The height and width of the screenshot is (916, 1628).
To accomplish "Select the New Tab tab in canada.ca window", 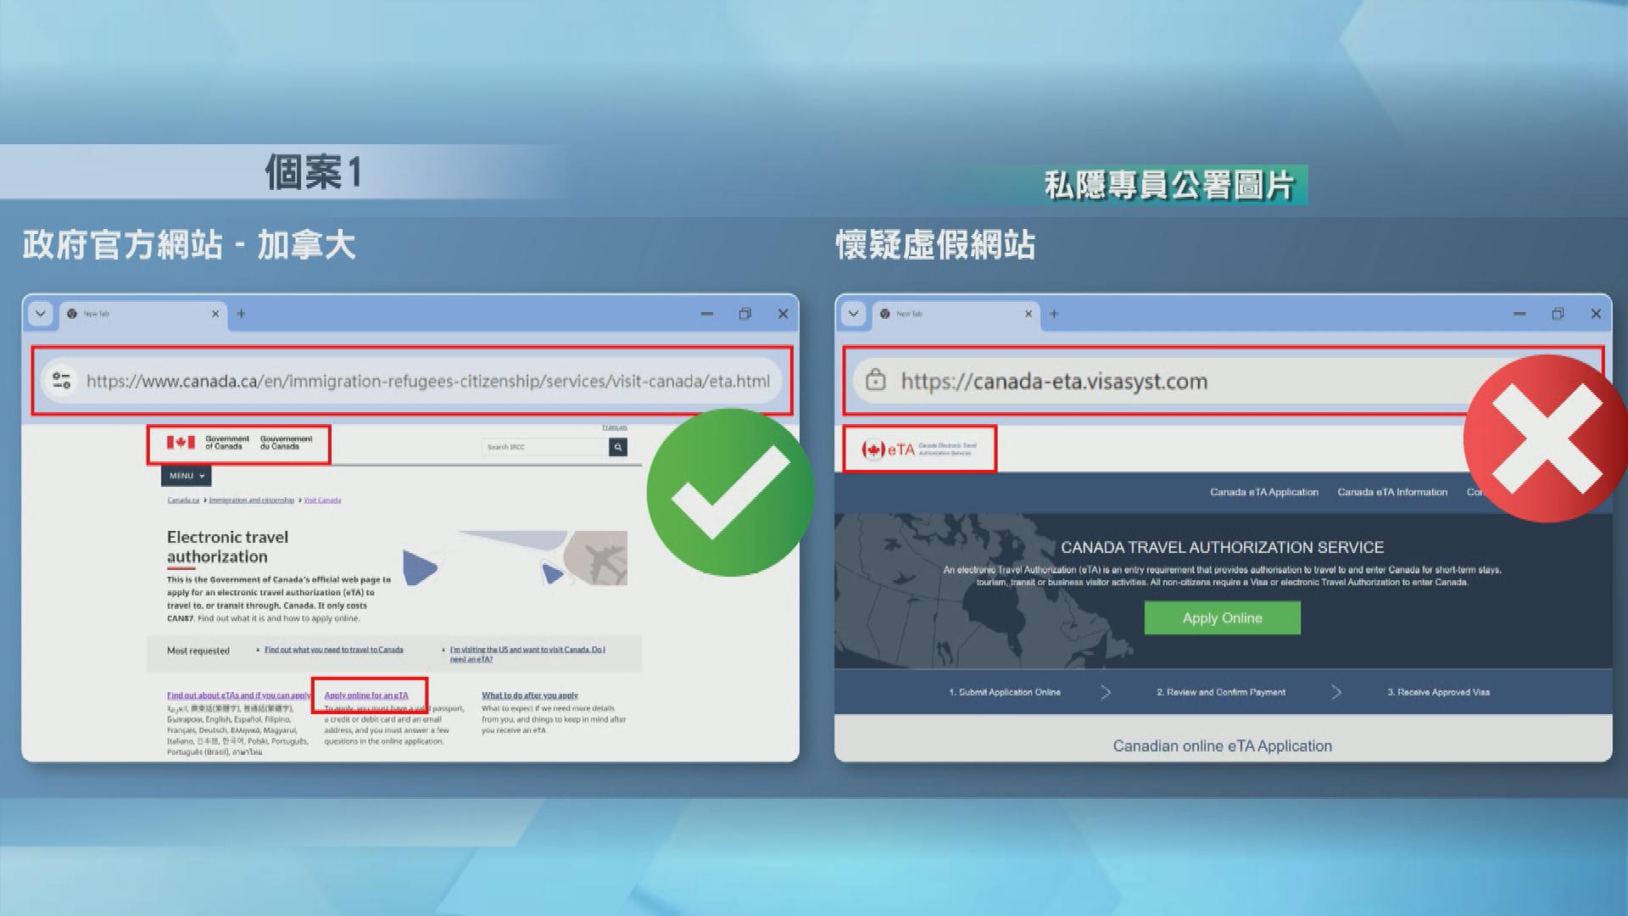I will 142,314.
